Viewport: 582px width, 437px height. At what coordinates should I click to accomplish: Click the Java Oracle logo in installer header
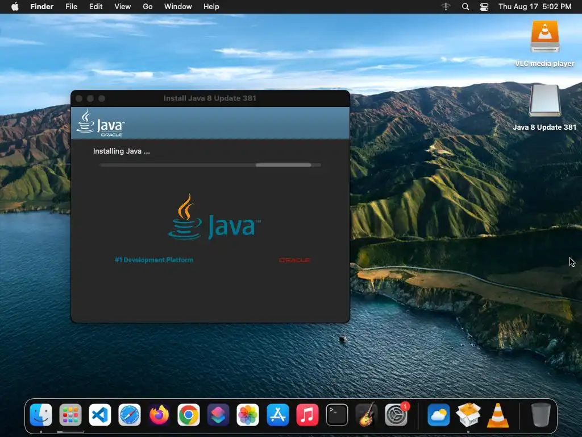click(101, 123)
